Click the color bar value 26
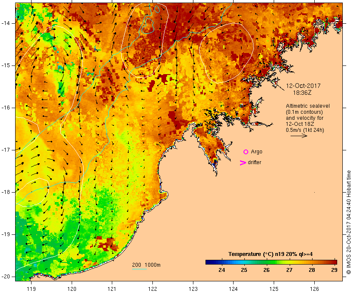The image size is (354, 293). [267, 270]
